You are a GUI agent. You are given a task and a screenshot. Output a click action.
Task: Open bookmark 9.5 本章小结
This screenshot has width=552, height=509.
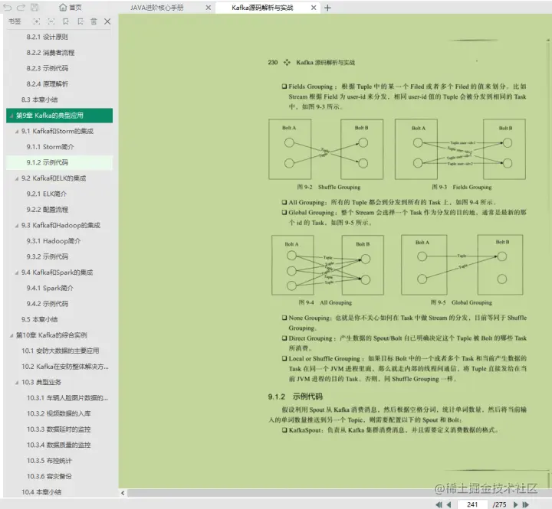(39, 319)
